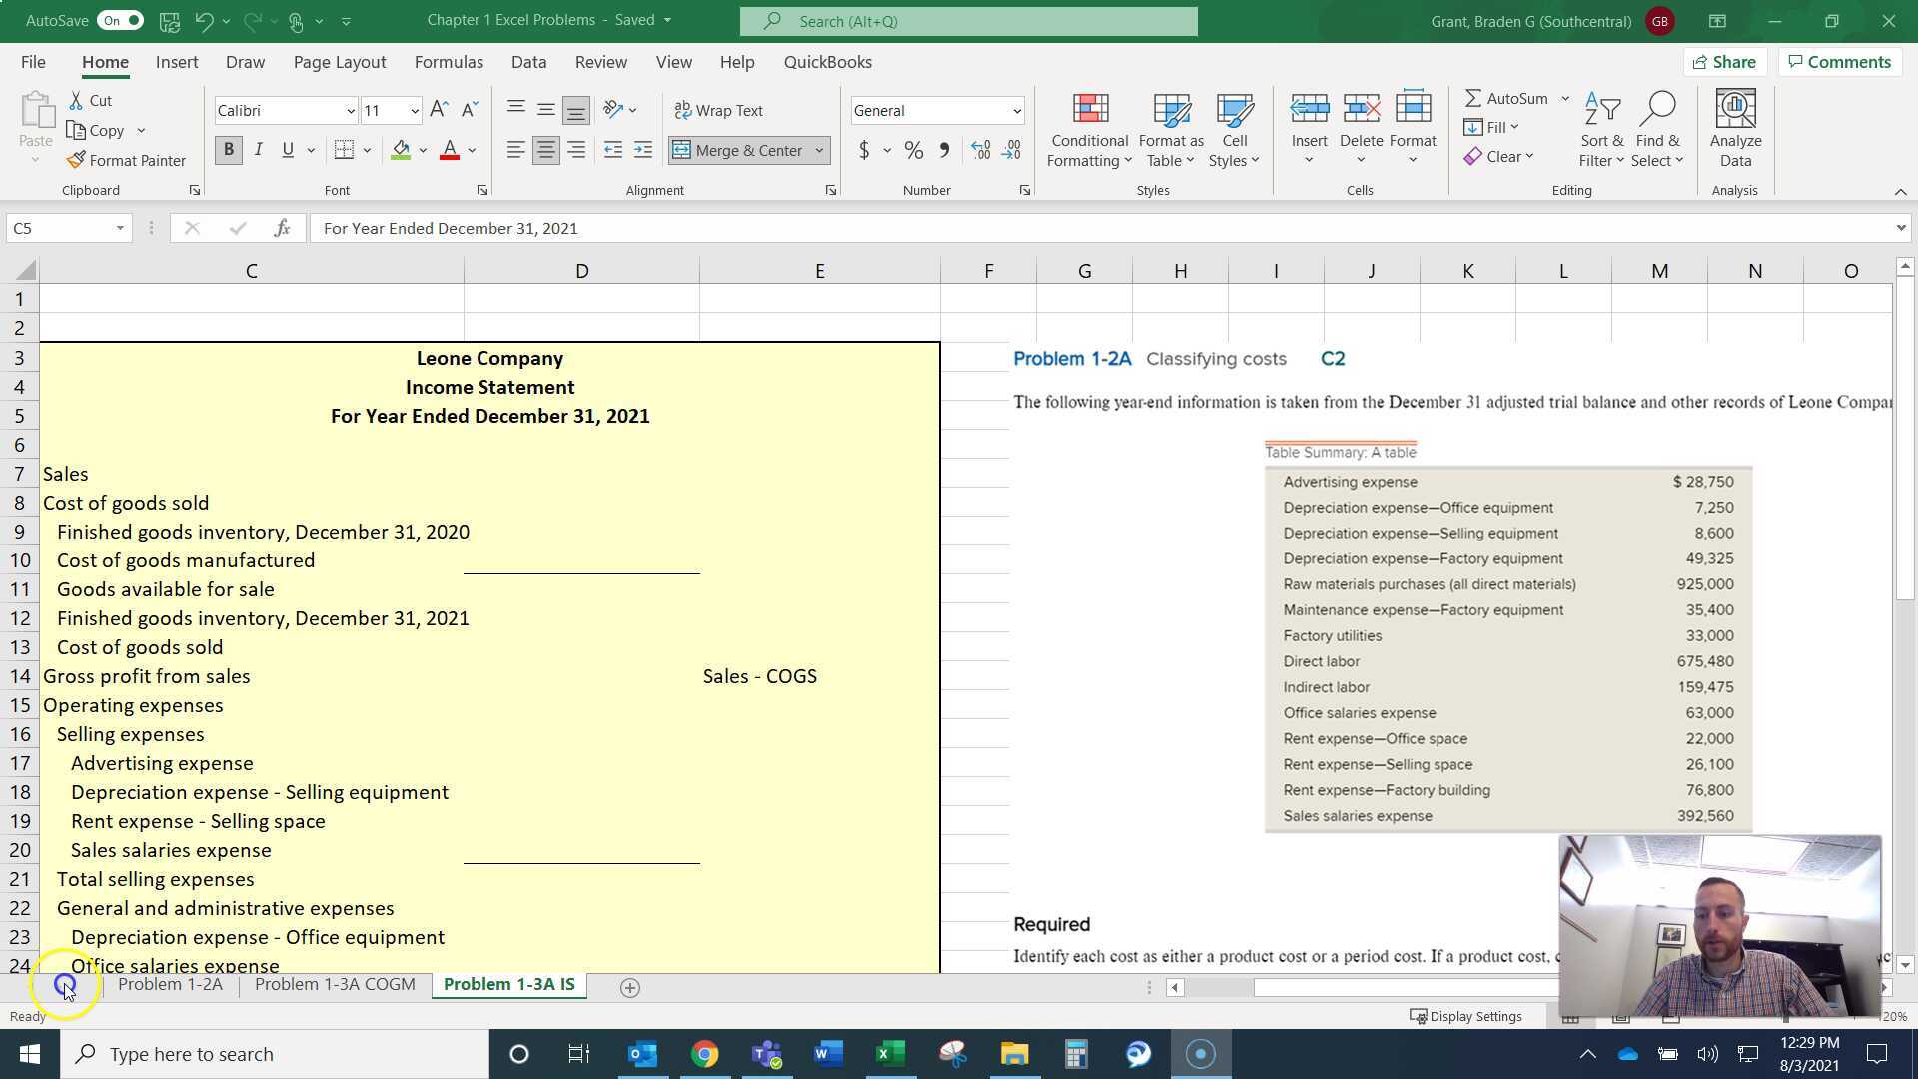Viewport: 1918px width, 1079px height.
Task: Toggle italic formatting
Action: pos(258,149)
